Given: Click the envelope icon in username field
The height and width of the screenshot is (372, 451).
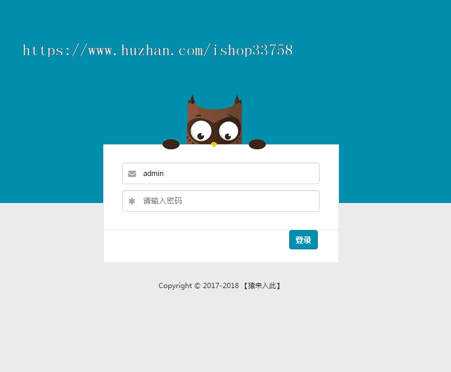Looking at the screenshot, I should pos(132,174).
